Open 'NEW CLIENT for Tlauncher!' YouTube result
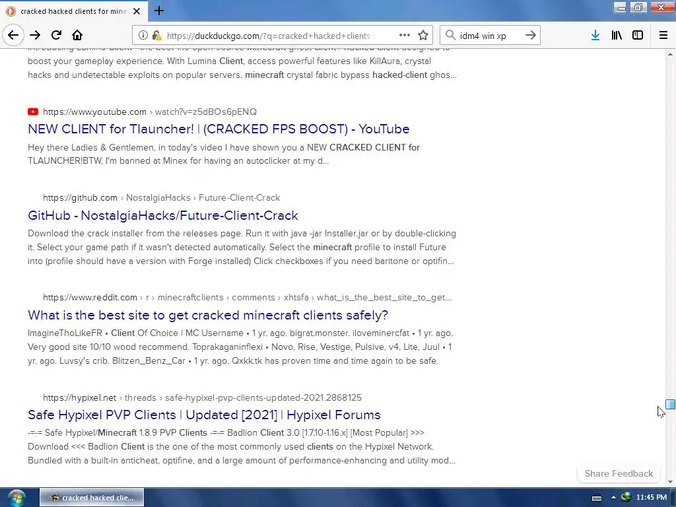 219,129
